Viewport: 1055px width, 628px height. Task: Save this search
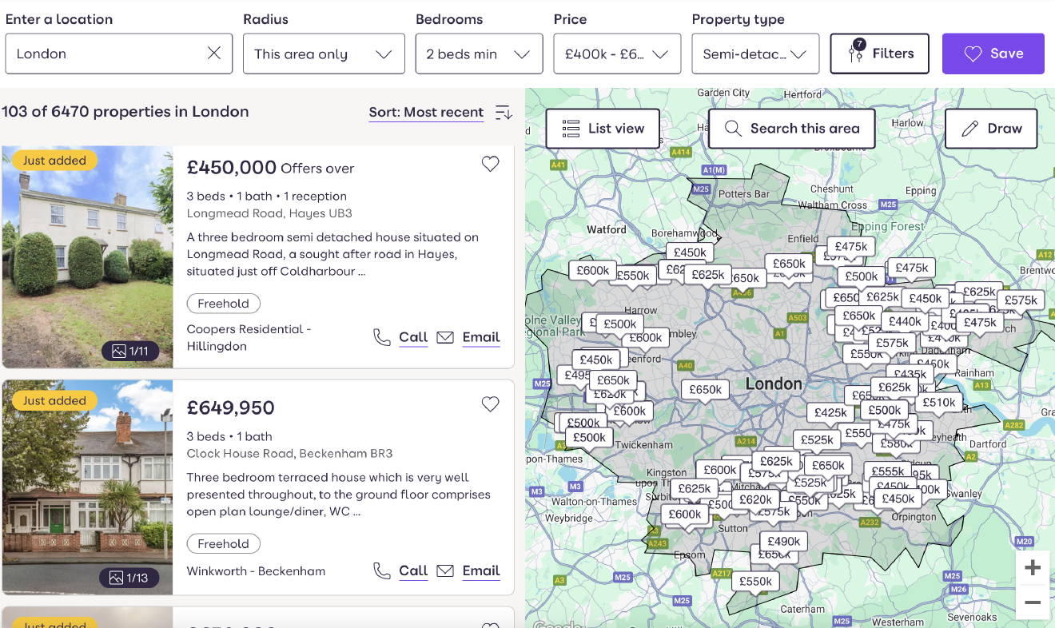pos(993,54)
